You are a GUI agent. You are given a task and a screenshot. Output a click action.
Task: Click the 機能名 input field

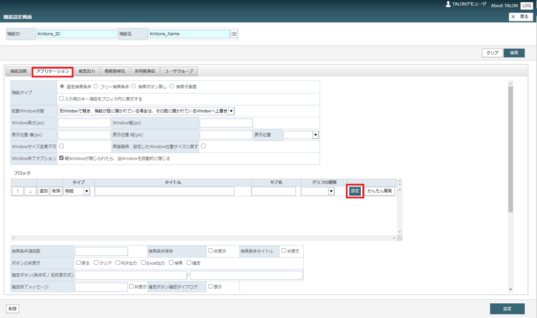click(189, 34)
